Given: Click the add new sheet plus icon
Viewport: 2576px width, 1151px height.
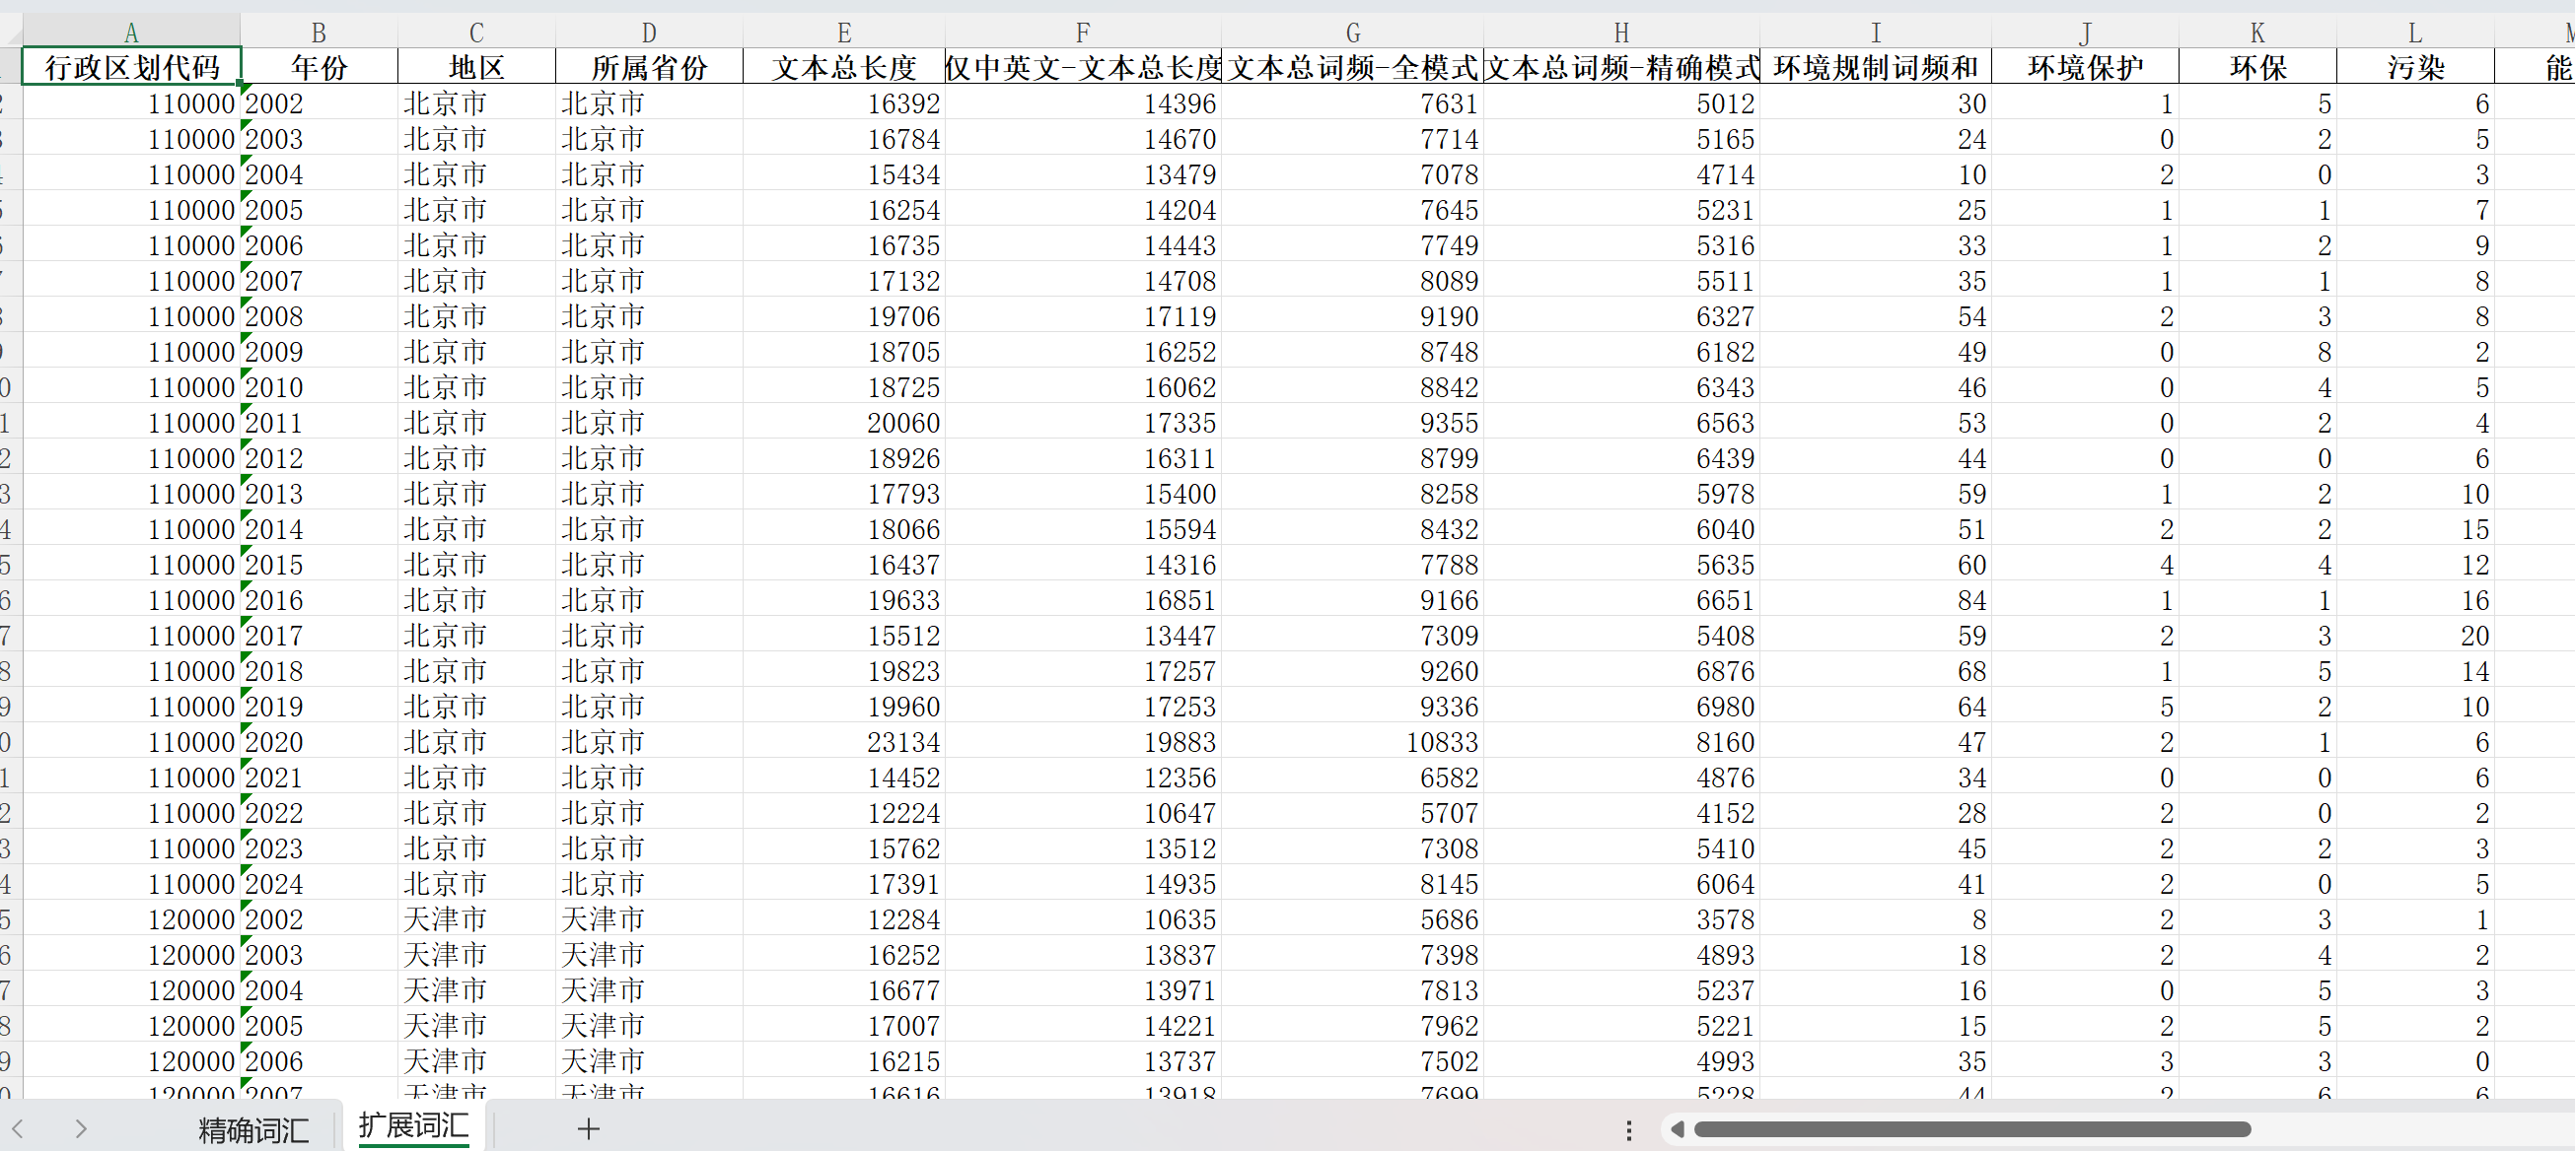Looking at the screenshot, I should pos(588,1129).
